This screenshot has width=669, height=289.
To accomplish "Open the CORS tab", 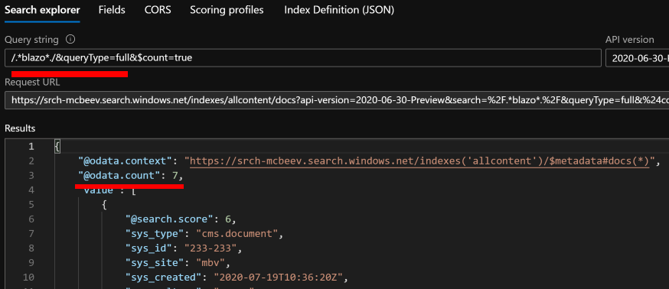I will pyautogui.click(x=158, y=10).
